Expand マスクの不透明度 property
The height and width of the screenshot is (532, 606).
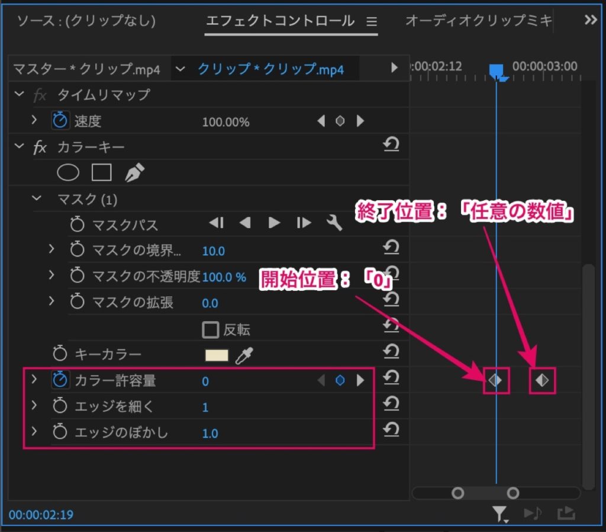(51, 275)
